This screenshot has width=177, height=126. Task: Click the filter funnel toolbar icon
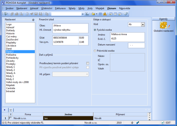tap(87, 14)
